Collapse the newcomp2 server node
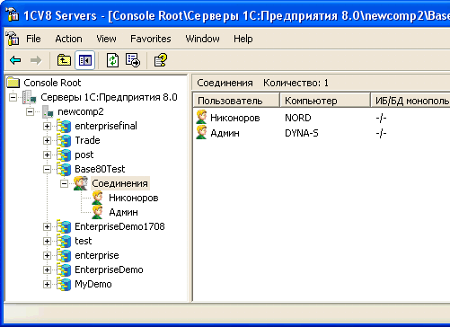This screenshot has height=327, width=450. pos(30,111)
